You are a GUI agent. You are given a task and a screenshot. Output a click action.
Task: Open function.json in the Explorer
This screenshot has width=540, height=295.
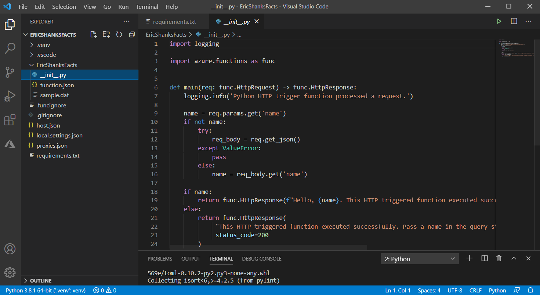pyautogui.click(x=57, y=85)
